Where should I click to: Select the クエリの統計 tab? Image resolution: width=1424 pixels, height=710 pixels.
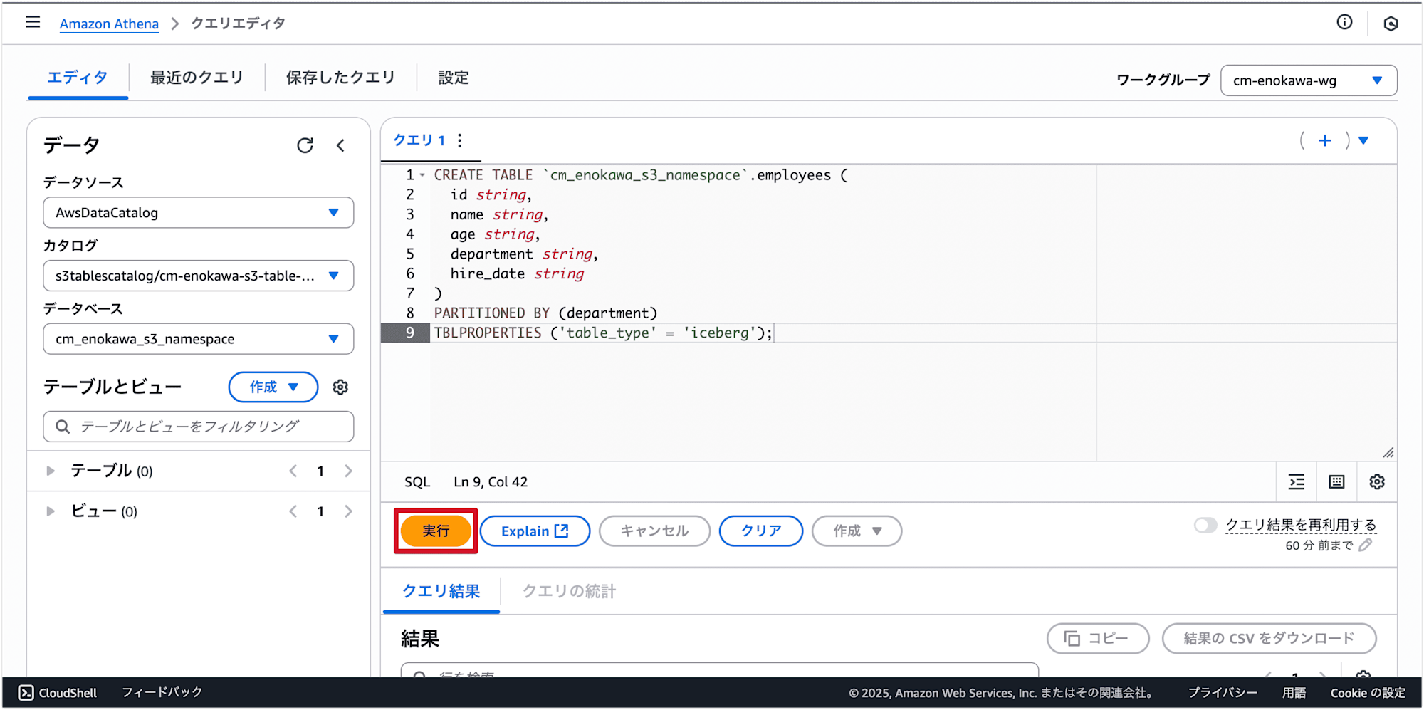coord(570,591)
